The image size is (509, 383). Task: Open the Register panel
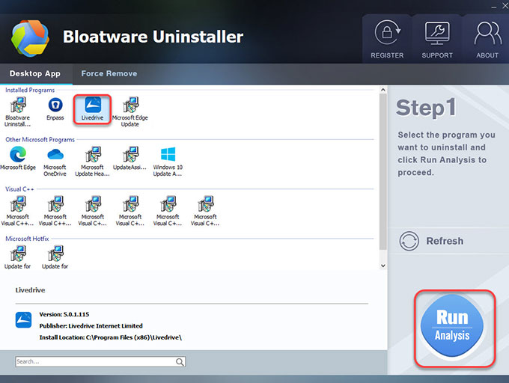pos(387,40)
